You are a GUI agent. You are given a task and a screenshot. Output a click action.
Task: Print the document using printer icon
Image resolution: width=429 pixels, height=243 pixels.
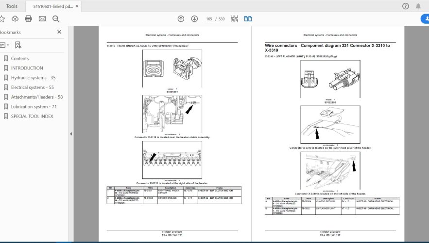[x=28, y=19]
